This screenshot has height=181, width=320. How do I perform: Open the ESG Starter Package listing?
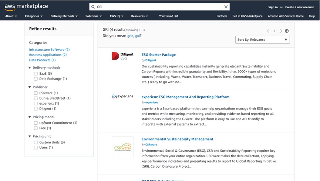(159, 55)
